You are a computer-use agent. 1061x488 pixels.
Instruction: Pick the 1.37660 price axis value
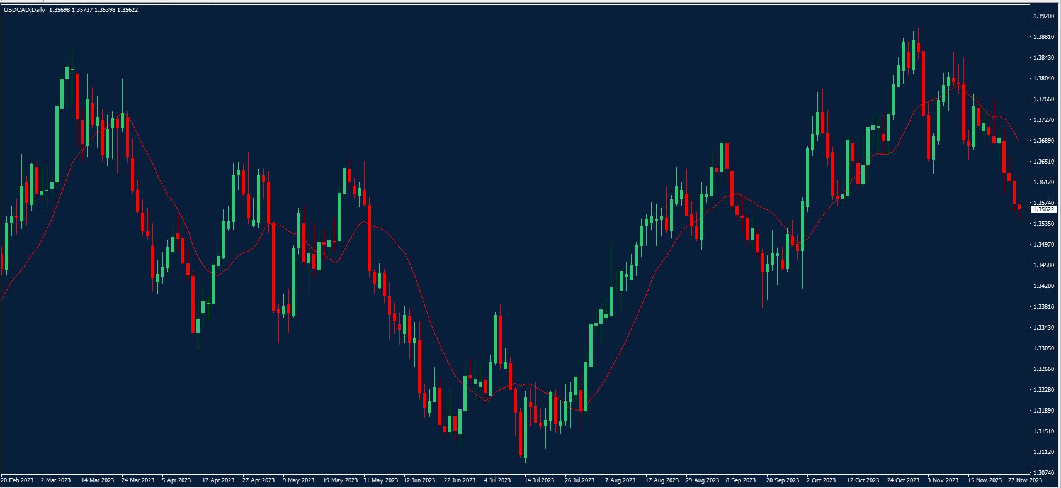pyautogui.click(x=1043, y=99)
